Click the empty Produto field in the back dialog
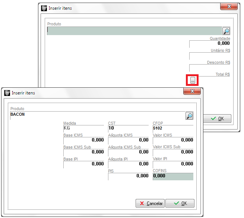Screen dimensions: 244x218 point(134,31)
